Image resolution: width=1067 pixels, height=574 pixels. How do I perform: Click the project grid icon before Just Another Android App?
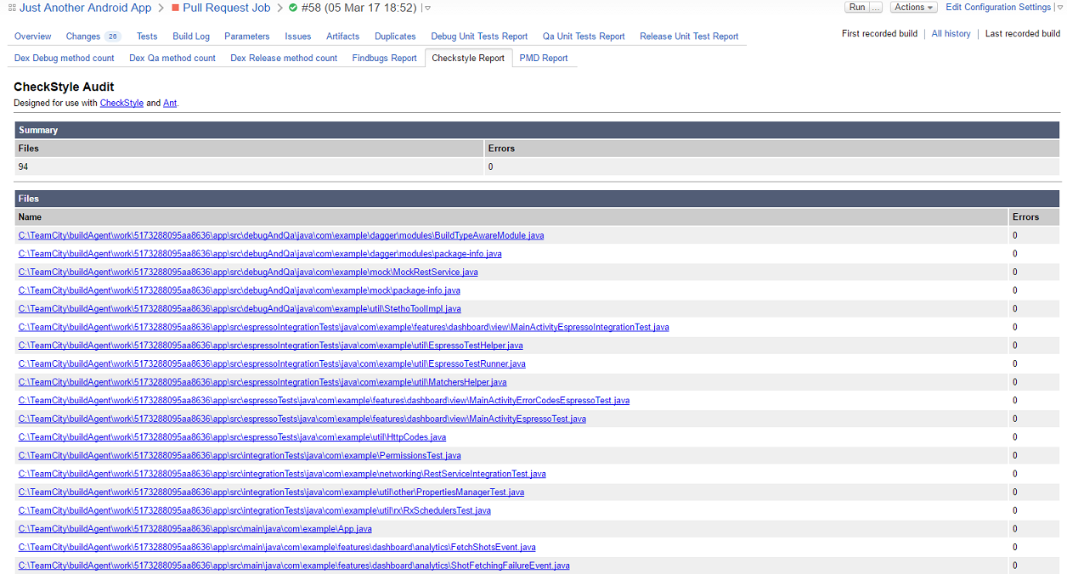[x=11, y=8]
